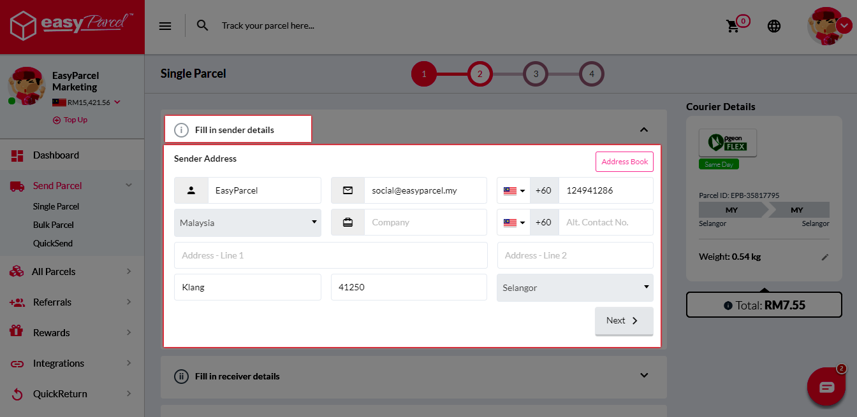Open the language globe icon
The image size is (857, 417).
coord(774,26)
